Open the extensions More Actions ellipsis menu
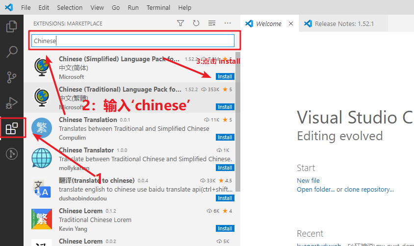 pos(228,23)
